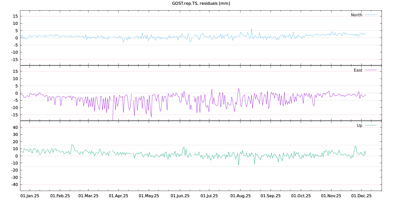Click the 0 tick label in Up panel
This screenshot has width=402, height=201.
17,156
